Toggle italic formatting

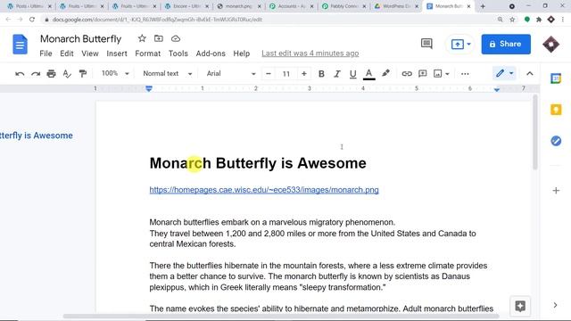pyautogui.click(x=337, y=74)
